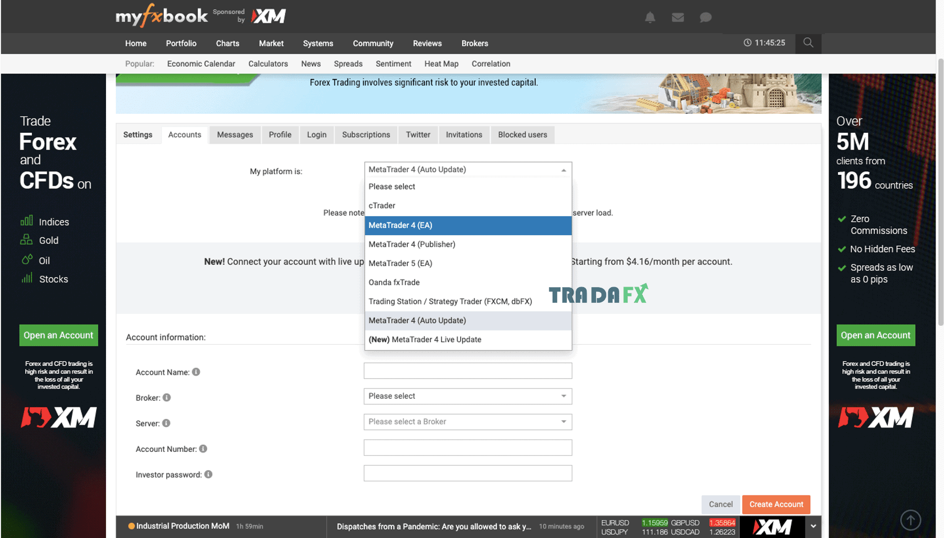
Task: Open the Portfolio menu
Action: pos(181,44)
